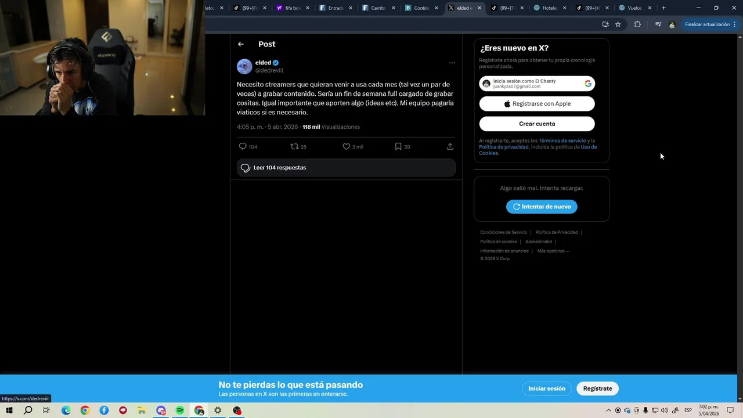
Task: Click the ESP language indicator
Action: [x=688, y=410]
